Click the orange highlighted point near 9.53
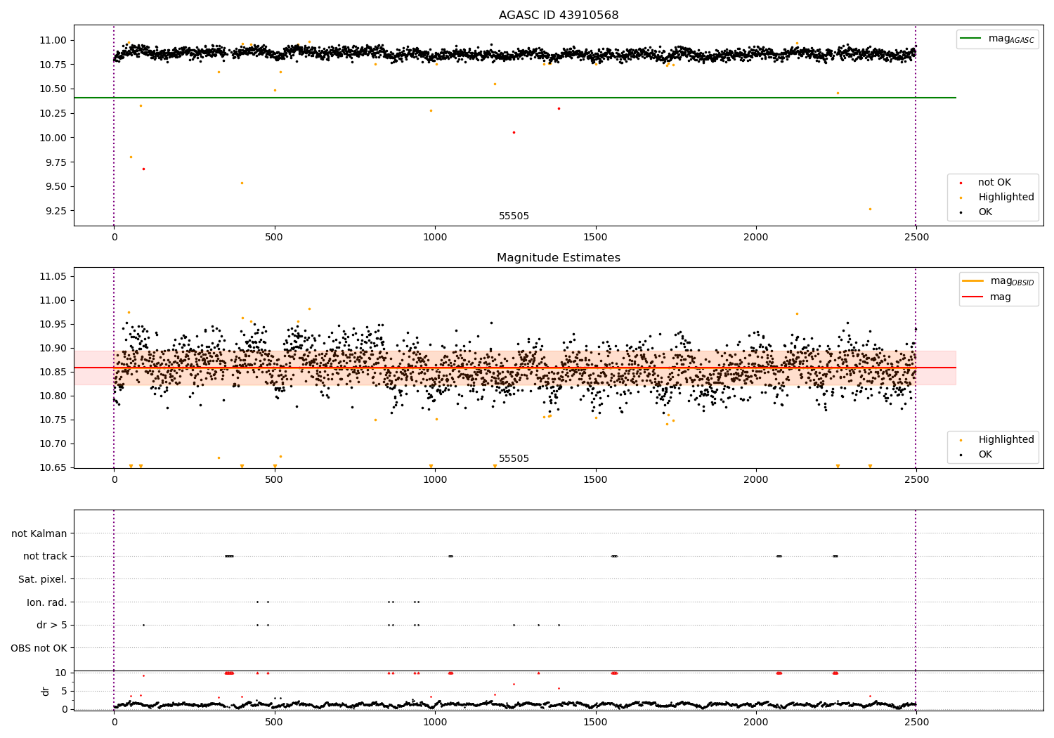1054x738 pixels. click(242, 183)
